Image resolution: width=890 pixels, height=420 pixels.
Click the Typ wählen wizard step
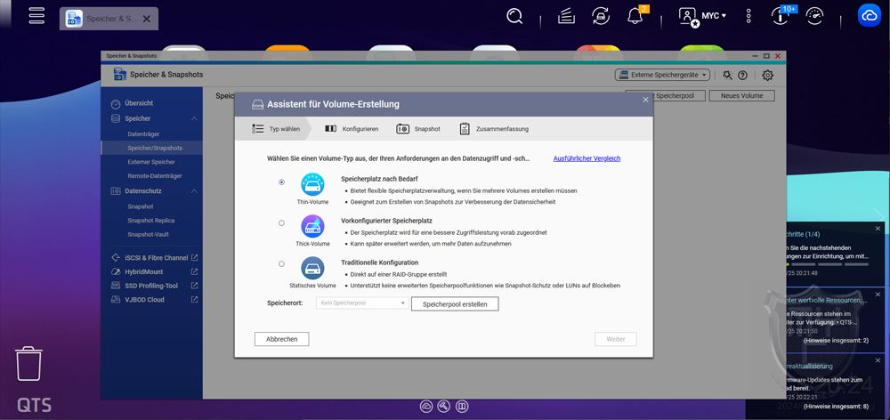277,129
